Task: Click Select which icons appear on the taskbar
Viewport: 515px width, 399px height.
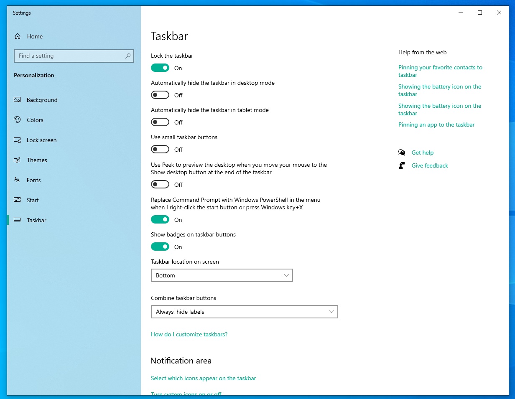Action: [204, 378]
